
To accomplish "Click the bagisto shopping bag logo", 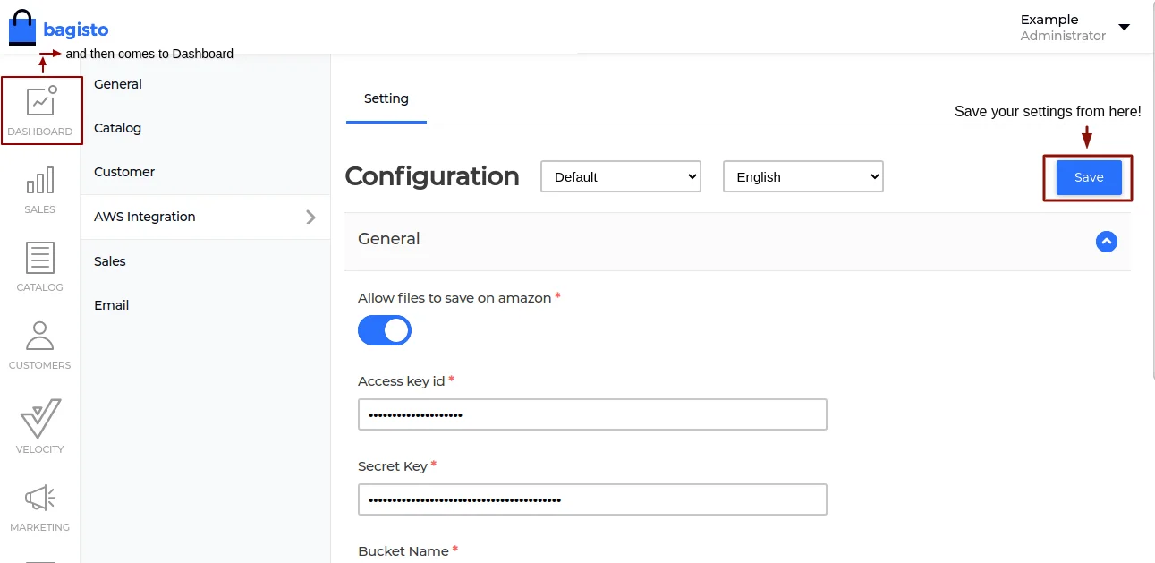I will pos(22,28).
